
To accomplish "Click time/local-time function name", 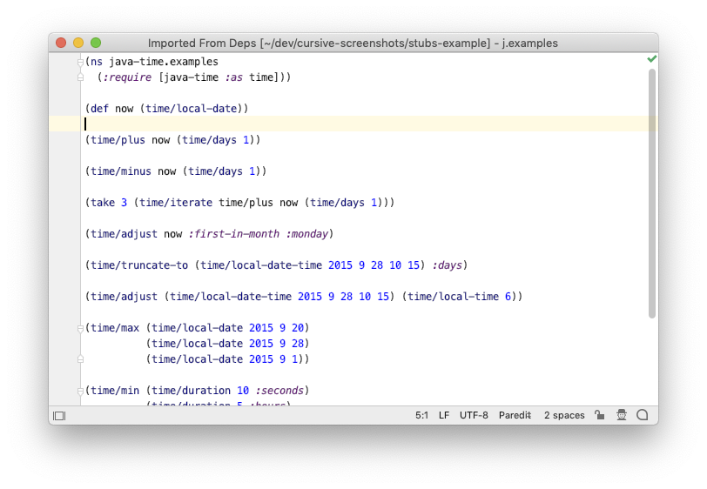I will click(453, 297).
